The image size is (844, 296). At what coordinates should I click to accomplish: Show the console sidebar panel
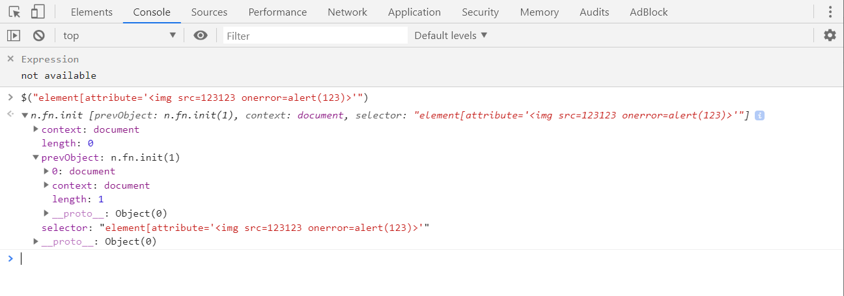(x=14, y=36)
